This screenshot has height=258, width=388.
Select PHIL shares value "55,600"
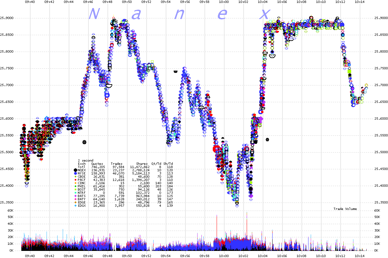pos(144,186)
